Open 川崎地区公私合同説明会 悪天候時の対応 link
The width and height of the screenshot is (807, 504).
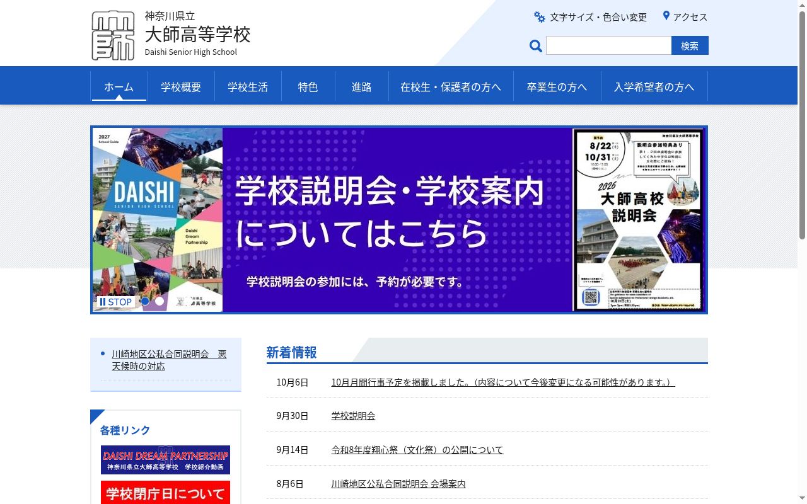(x=169, y=360)
